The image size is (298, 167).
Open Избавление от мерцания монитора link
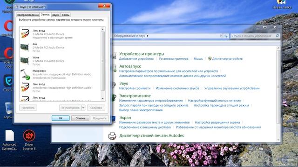pos(218,127)
